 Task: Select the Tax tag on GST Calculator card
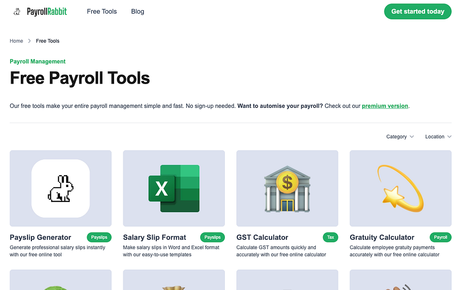330,237
